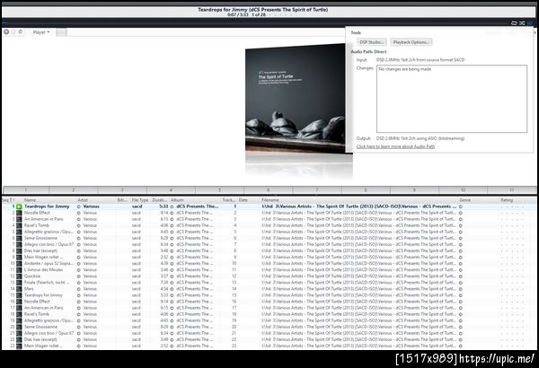Open the learn more about Audio Path link
Viewport: 539px width, 368px height.
pos(395,146)
